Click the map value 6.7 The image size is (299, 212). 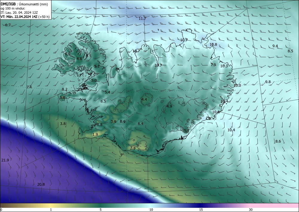click(x=8, y=25)
